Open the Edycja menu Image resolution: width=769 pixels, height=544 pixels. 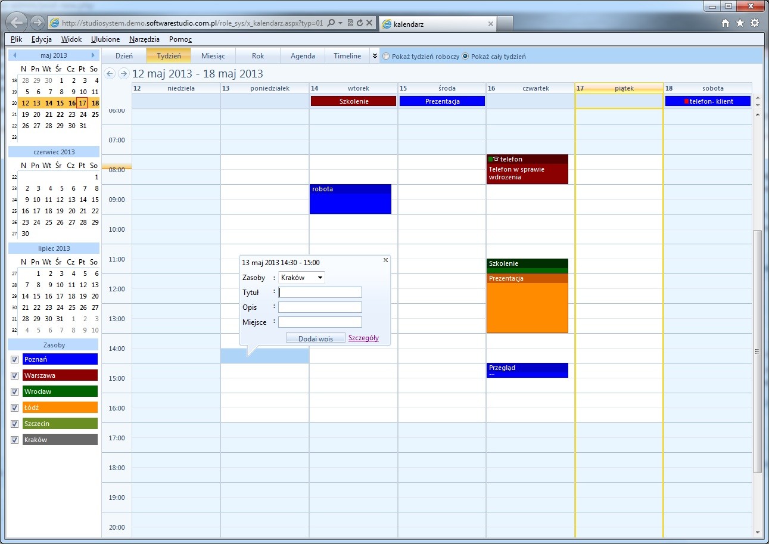click(42, 39)
